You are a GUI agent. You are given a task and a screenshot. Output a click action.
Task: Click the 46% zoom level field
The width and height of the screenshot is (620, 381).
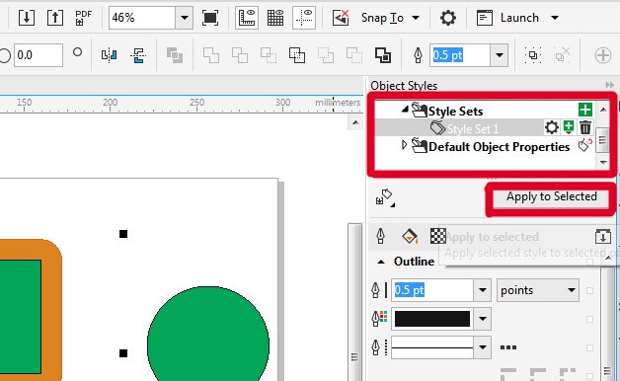coord(142,18)
